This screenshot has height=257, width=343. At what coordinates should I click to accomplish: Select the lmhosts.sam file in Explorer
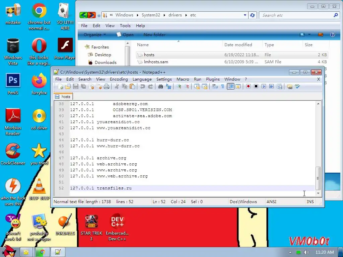pos(156,62)
